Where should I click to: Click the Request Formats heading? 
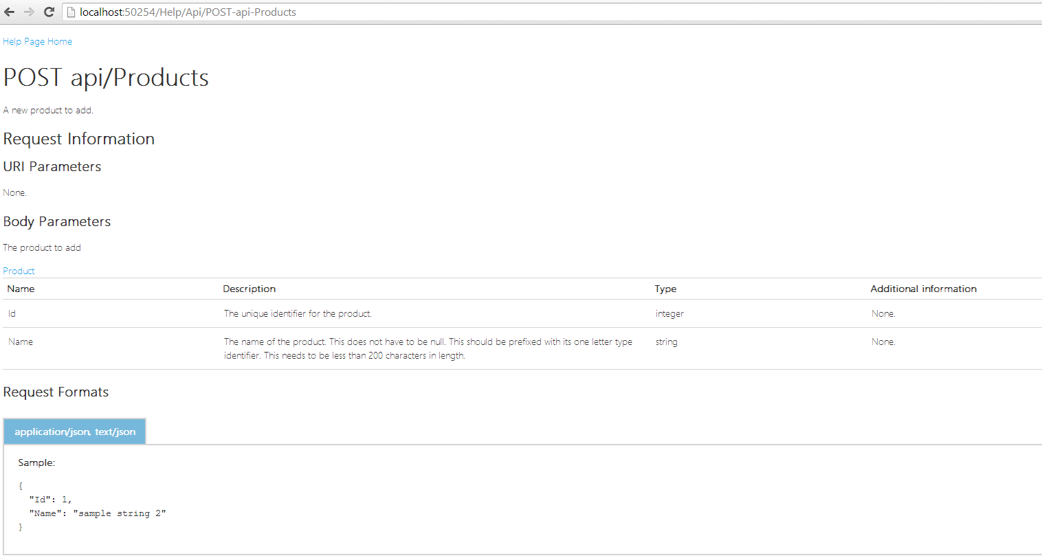point(56,392)
